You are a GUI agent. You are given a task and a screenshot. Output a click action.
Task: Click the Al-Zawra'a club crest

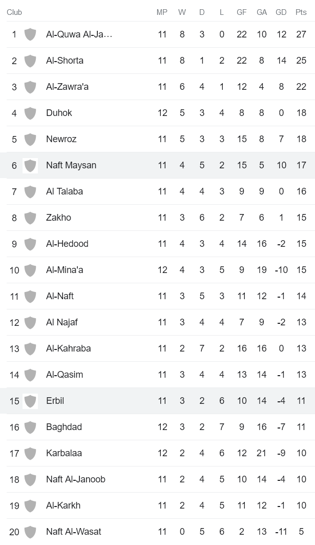coord(31,86)
